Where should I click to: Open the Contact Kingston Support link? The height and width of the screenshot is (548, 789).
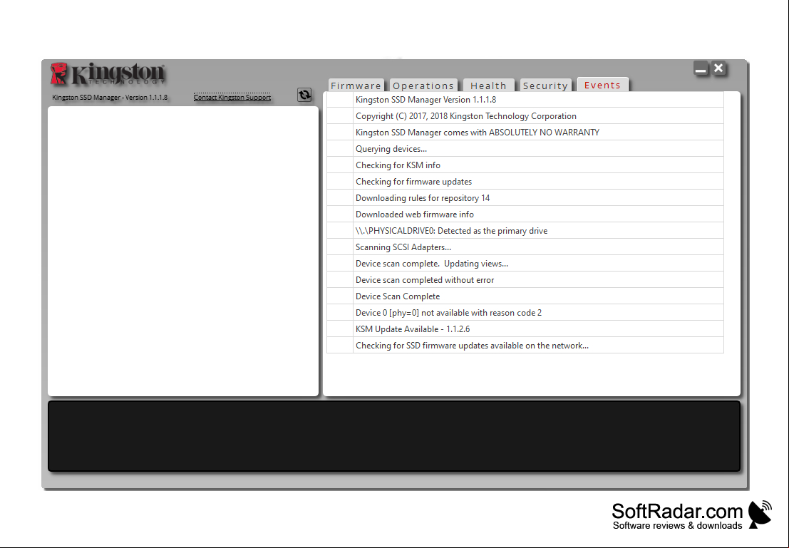click(232, 97)
